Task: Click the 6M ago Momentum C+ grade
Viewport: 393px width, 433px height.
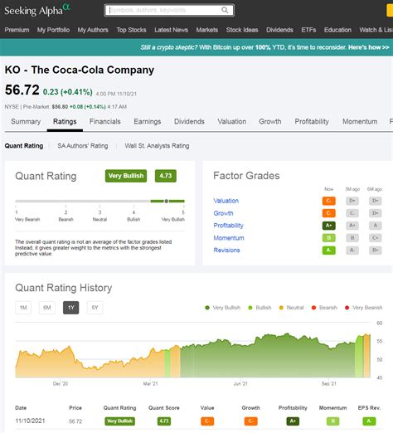Action: tap(375, 238)
